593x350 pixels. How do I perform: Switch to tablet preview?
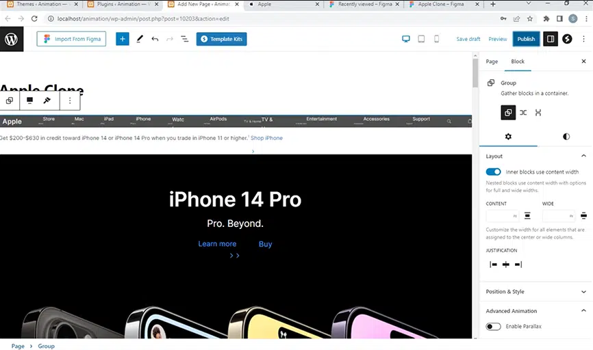(x=421, y=39)
